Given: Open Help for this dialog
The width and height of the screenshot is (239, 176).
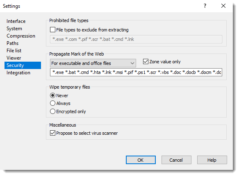Looking at the screenshot, I should 212,160.
